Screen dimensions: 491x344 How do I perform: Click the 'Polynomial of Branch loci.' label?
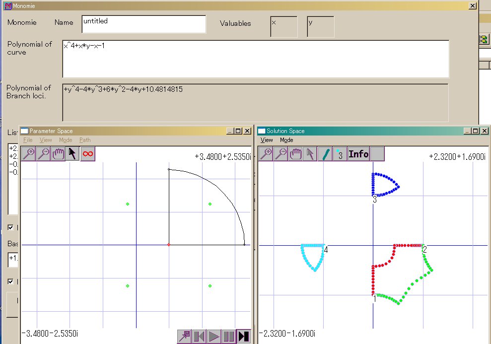(x=28, y=92)
